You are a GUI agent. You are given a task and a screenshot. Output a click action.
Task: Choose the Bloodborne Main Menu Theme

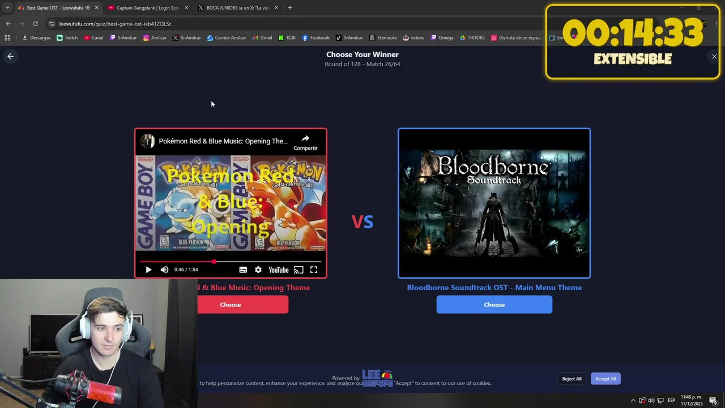point(494,305)
